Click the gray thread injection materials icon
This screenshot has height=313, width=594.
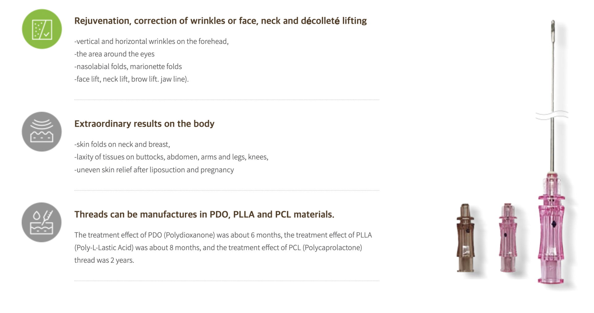pyautogui.click(x=42, y=222)
